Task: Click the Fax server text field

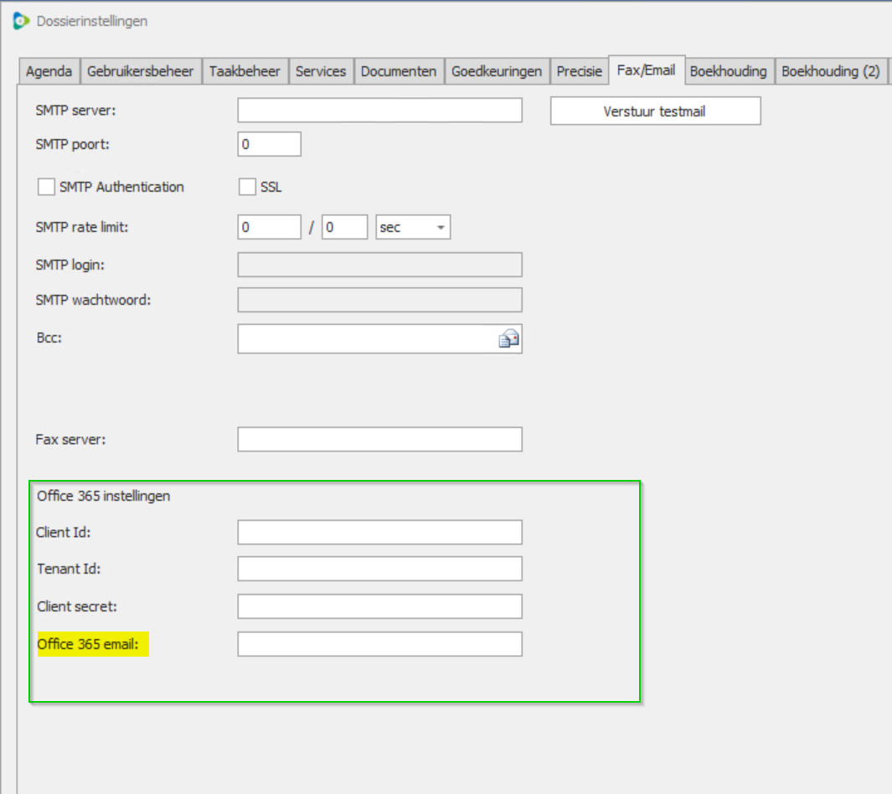Action: click(x=379, y=440)
